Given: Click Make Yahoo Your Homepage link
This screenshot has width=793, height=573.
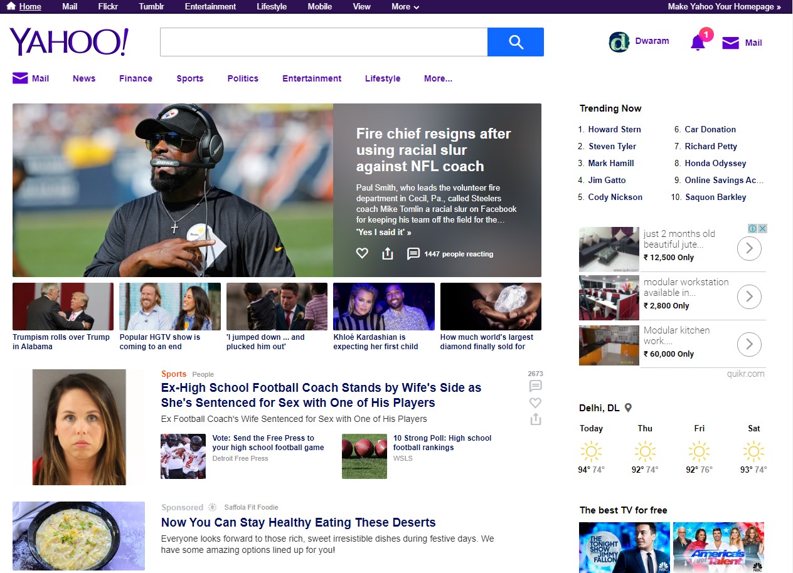Looking at the screenshot, I should [724, 7].
